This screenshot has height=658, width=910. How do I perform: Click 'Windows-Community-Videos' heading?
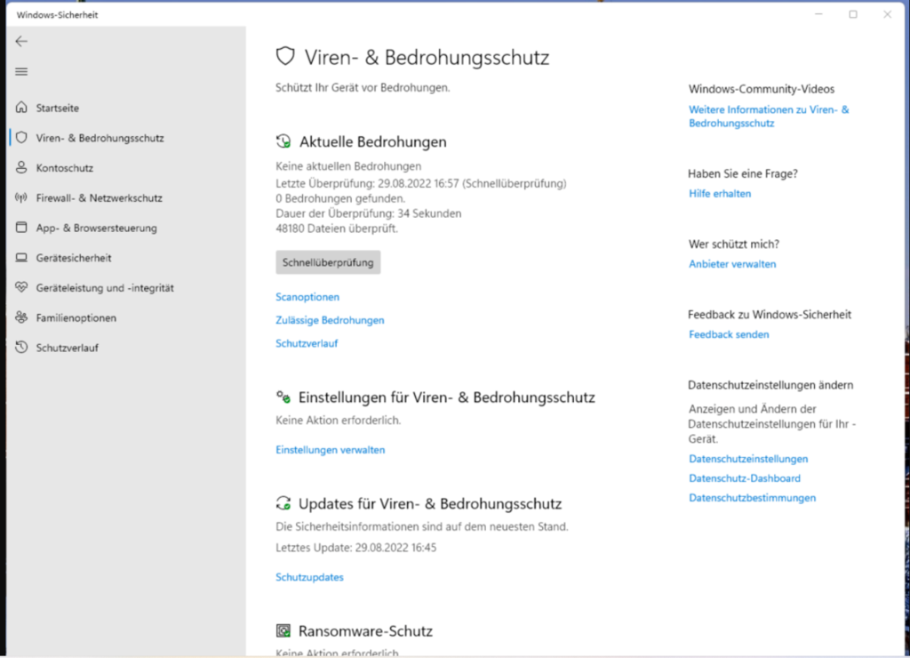[x=762, y=89]
